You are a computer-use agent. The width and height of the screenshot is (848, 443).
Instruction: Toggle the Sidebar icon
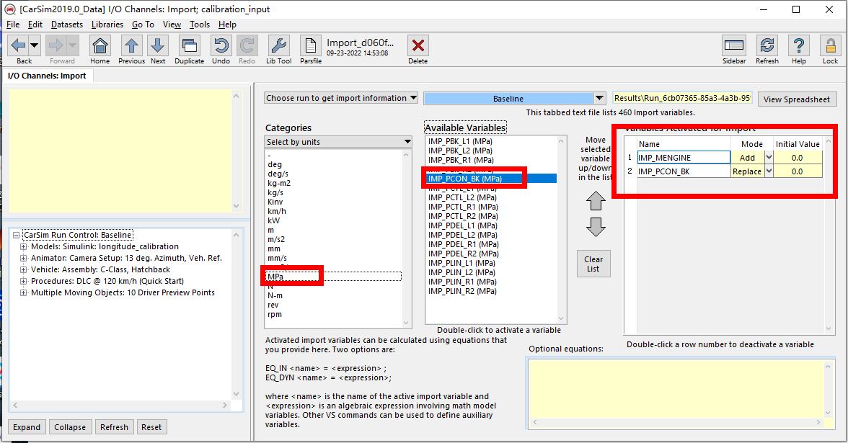coord(734,46)
